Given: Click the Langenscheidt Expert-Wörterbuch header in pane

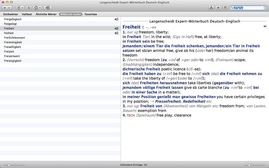Looking at the screenshot, I should pyautogui.click(x=195, y=22).
